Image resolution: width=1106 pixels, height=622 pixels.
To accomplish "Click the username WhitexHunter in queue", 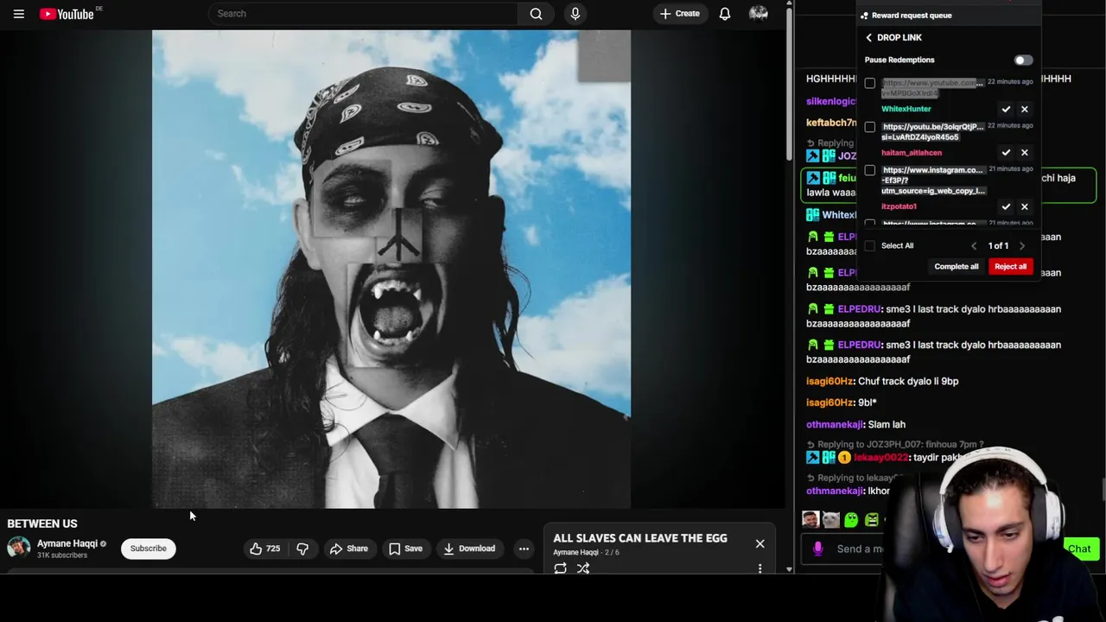I will point(906,109).
